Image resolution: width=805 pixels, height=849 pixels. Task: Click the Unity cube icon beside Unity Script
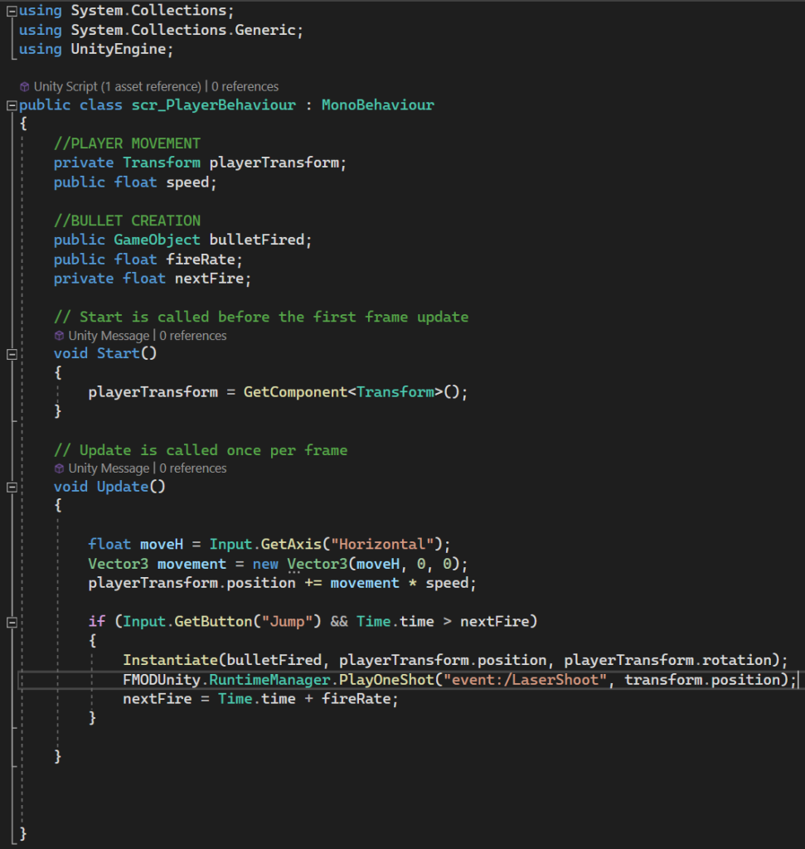[x=25, y=87]
